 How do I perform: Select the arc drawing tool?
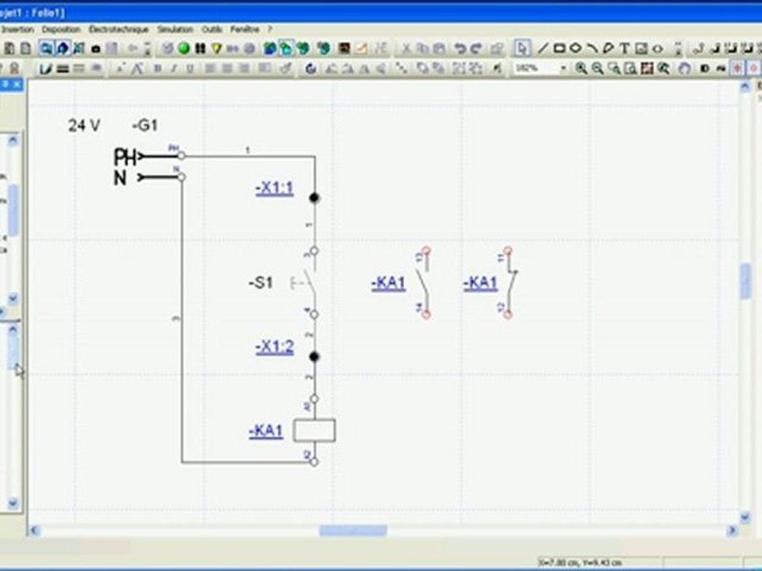(592, 48)
